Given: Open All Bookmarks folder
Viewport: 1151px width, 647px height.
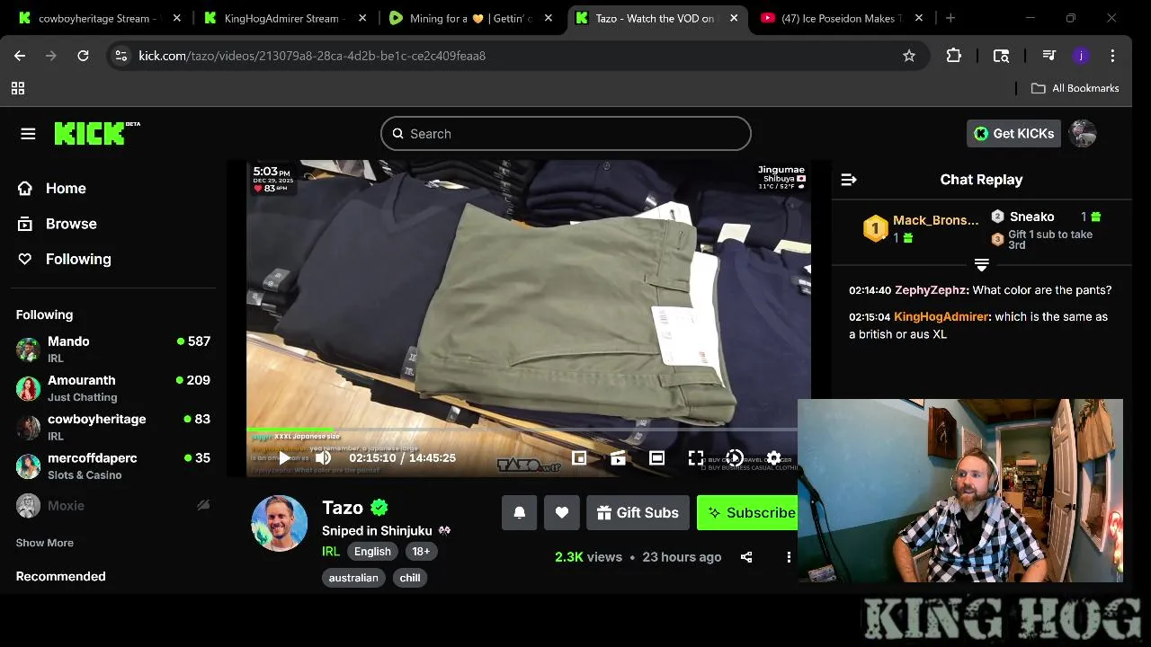Looking at the screenshot, I should click(1075, 88).
